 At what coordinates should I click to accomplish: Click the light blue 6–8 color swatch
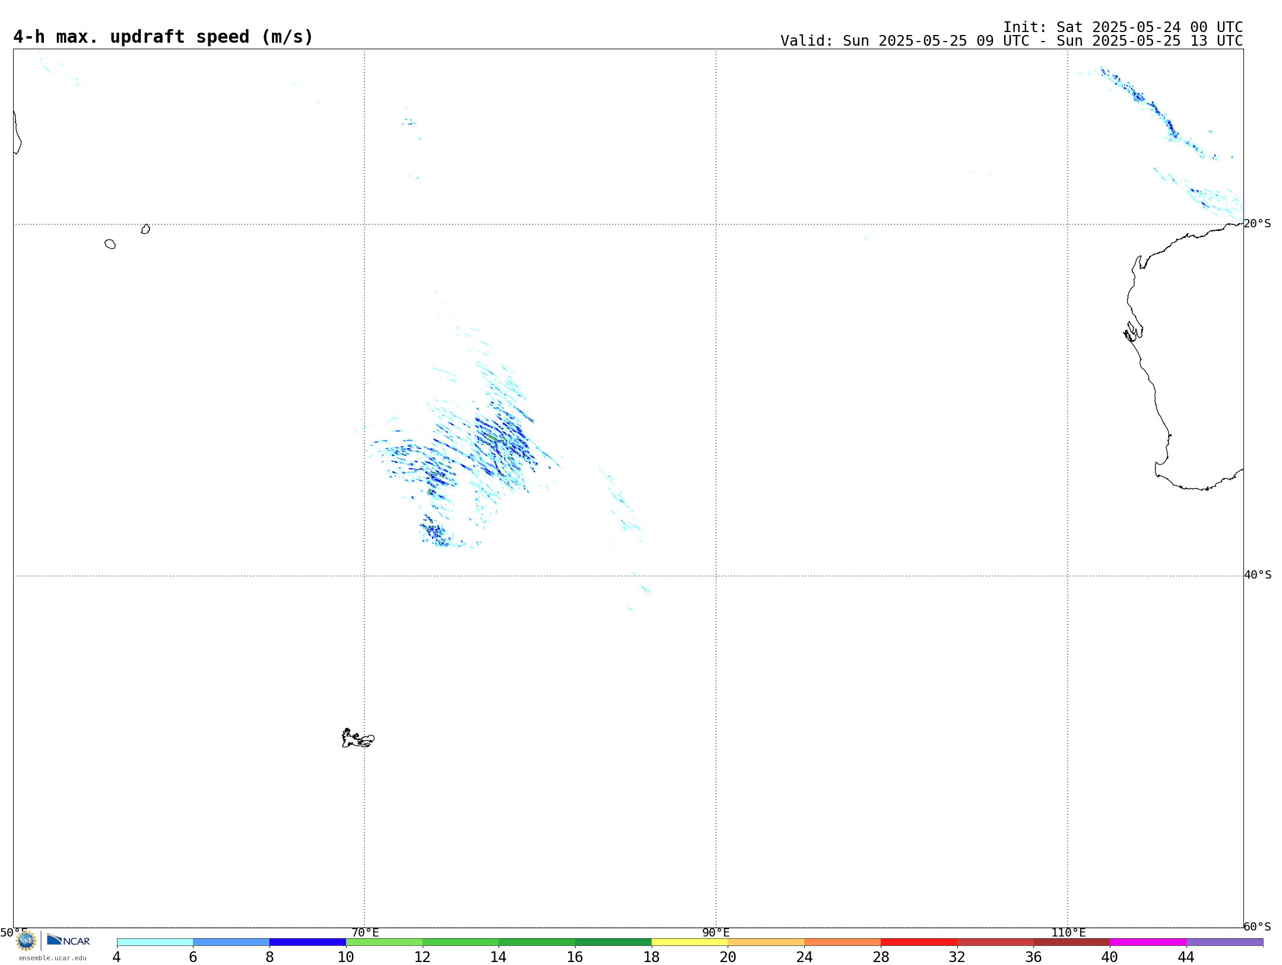pos(231,942)
